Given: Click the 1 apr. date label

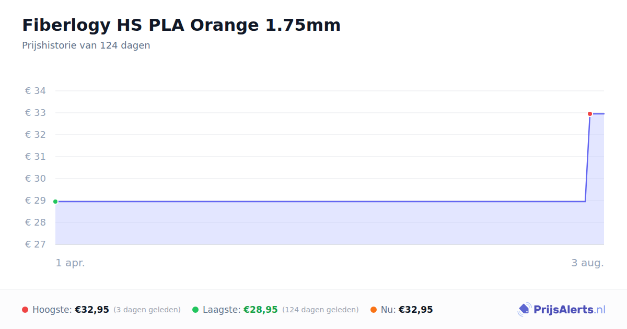Looking at the screenshot, I should [x=71, y=263].
